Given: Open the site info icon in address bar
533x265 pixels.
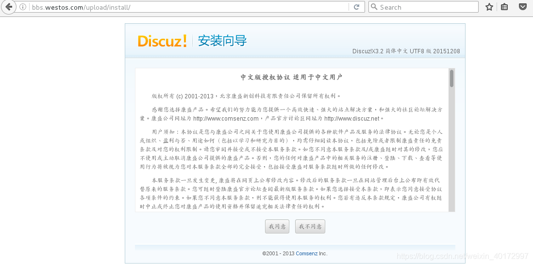Looking at the screenshot, I should tap(23, 7).
